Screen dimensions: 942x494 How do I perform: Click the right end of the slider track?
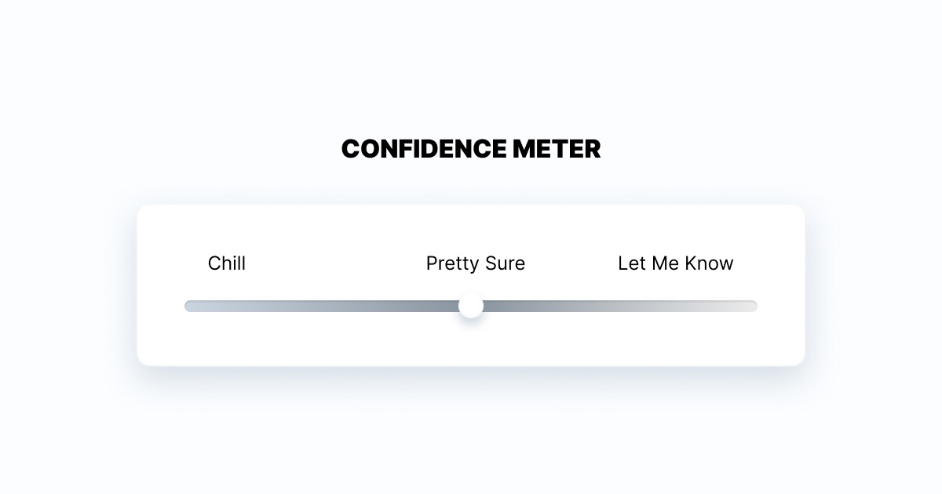click(x=752, y=306)
